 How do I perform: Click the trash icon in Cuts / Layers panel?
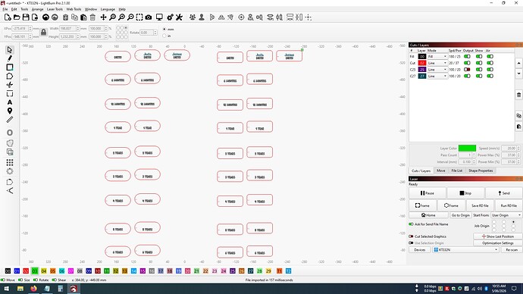point(518,95)
